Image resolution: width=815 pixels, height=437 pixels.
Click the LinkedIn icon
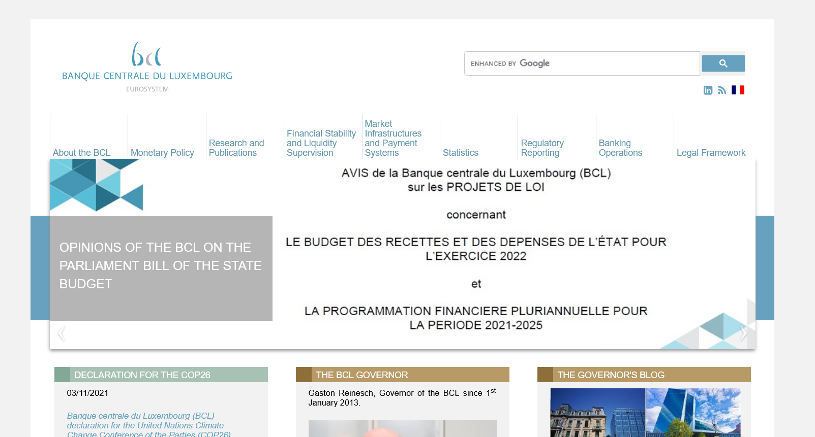coord(708,90)
